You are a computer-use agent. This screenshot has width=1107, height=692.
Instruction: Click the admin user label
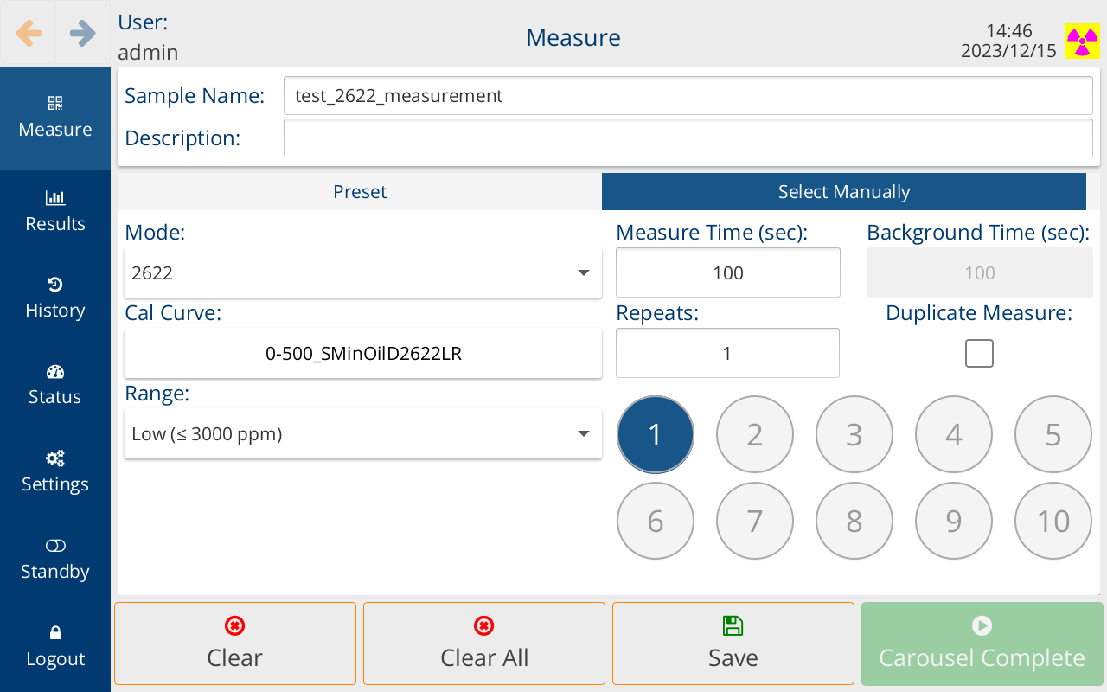(x=148, y=53)
